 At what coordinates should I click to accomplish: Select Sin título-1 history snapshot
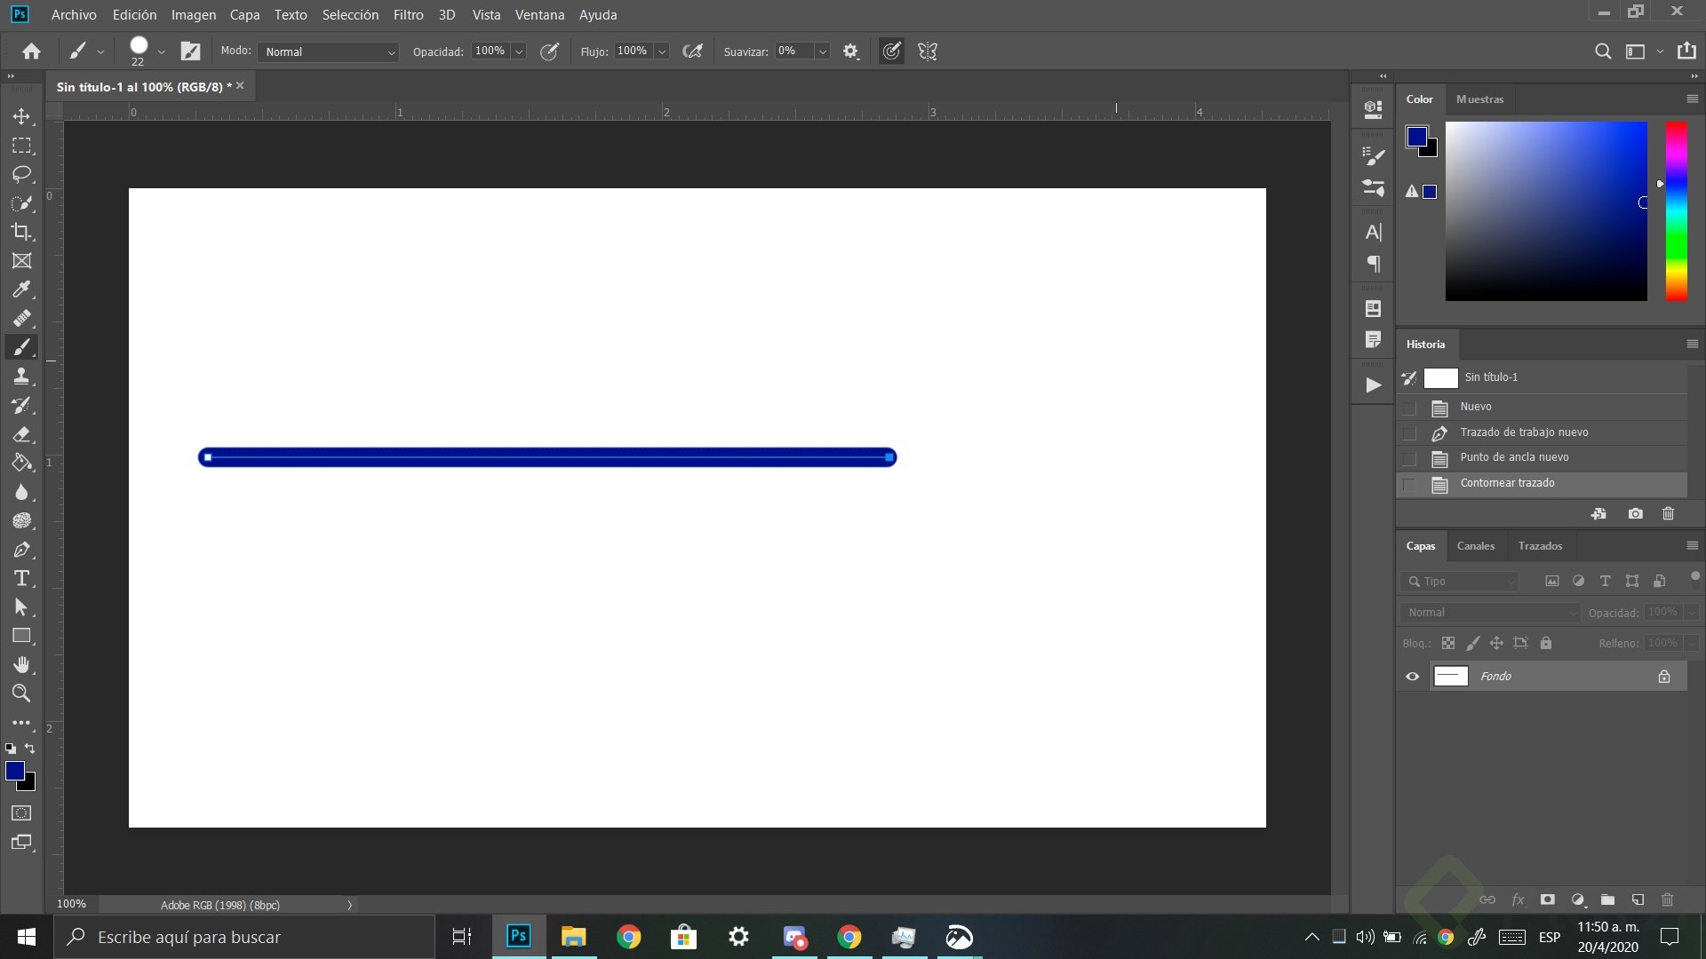pyautogui.click(x=1542, y=377)
